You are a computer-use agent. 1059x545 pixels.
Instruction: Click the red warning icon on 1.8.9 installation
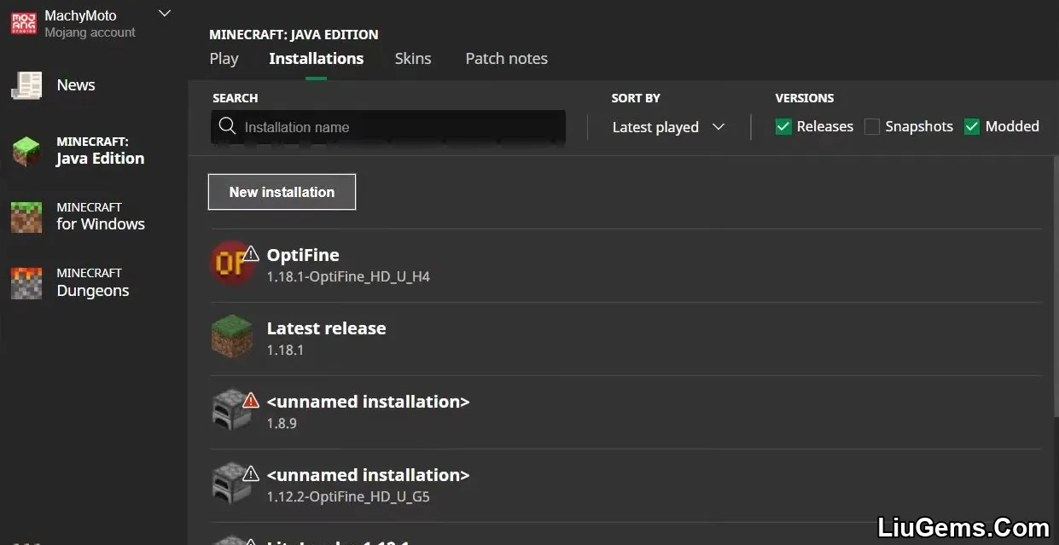tap(251, 400)
